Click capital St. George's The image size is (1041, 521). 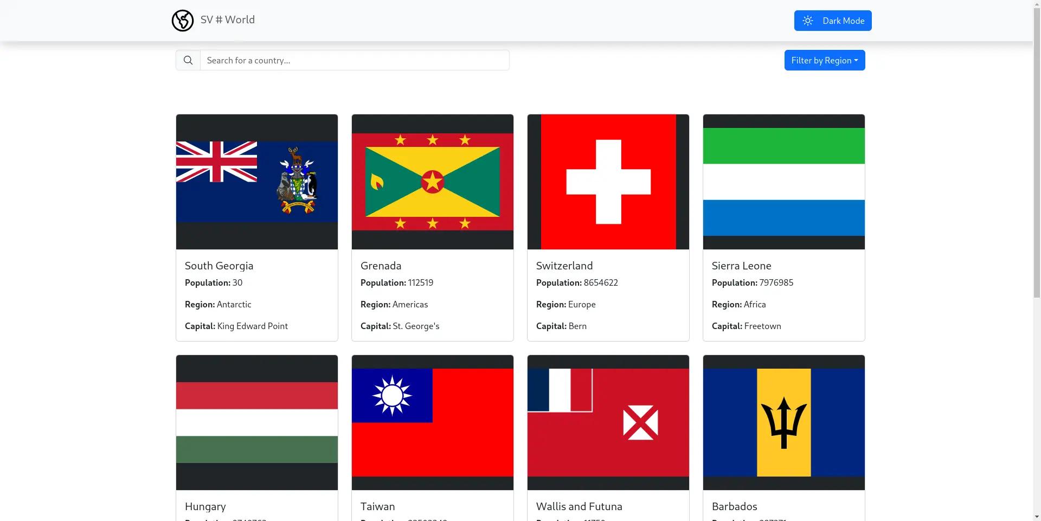(416, 326)
